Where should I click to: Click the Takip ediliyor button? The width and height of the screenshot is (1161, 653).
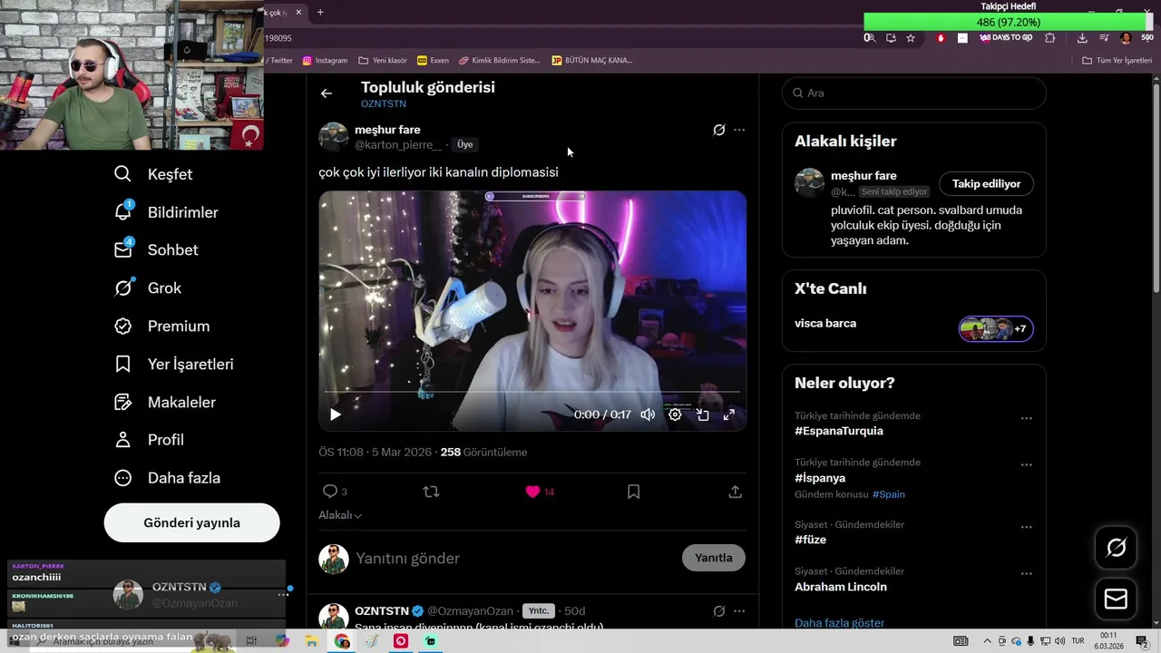[x=986, y=183]
